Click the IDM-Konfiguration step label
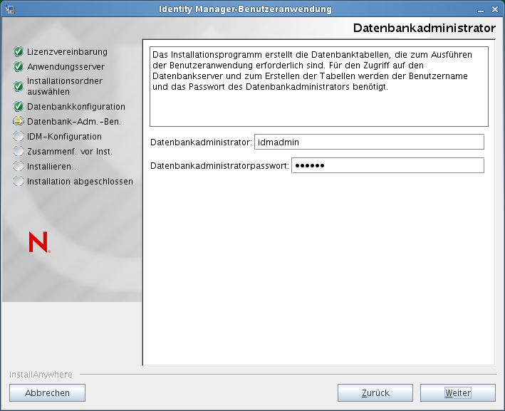This screenshot has height=411, width=505. coord(64,137)
